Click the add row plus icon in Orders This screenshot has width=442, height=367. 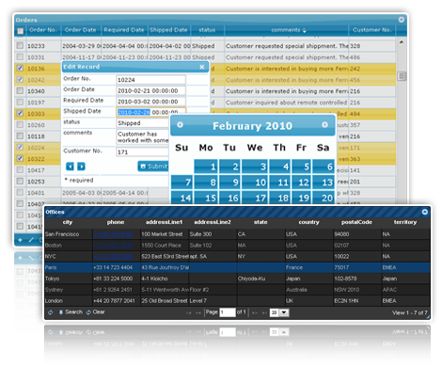pos(20,240)
